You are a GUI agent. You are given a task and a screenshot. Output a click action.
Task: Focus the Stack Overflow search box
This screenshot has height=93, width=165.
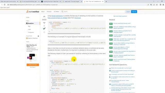coord(93,12)
